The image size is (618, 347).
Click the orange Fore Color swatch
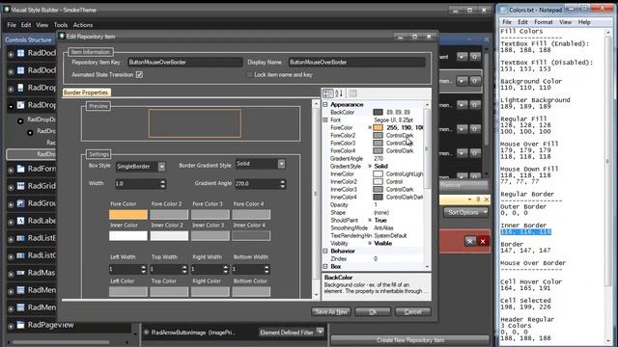point(128,214)
